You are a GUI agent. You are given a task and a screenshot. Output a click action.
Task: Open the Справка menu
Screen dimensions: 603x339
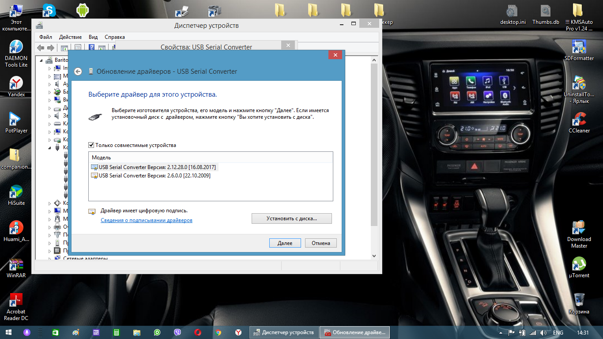point(115,37)
